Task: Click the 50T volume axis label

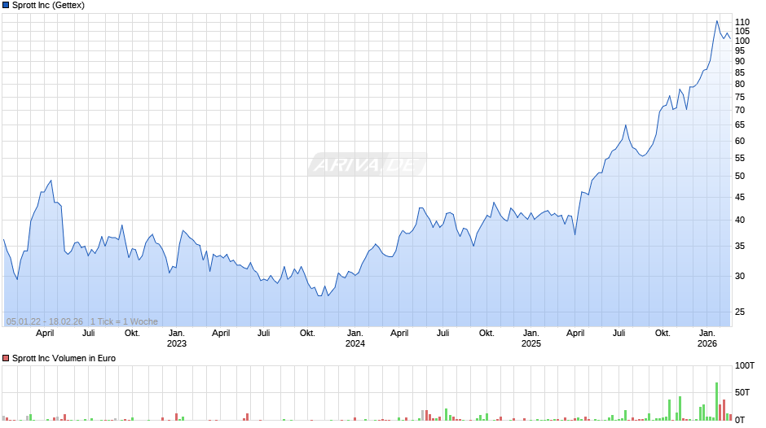Action: pos(742,392)
